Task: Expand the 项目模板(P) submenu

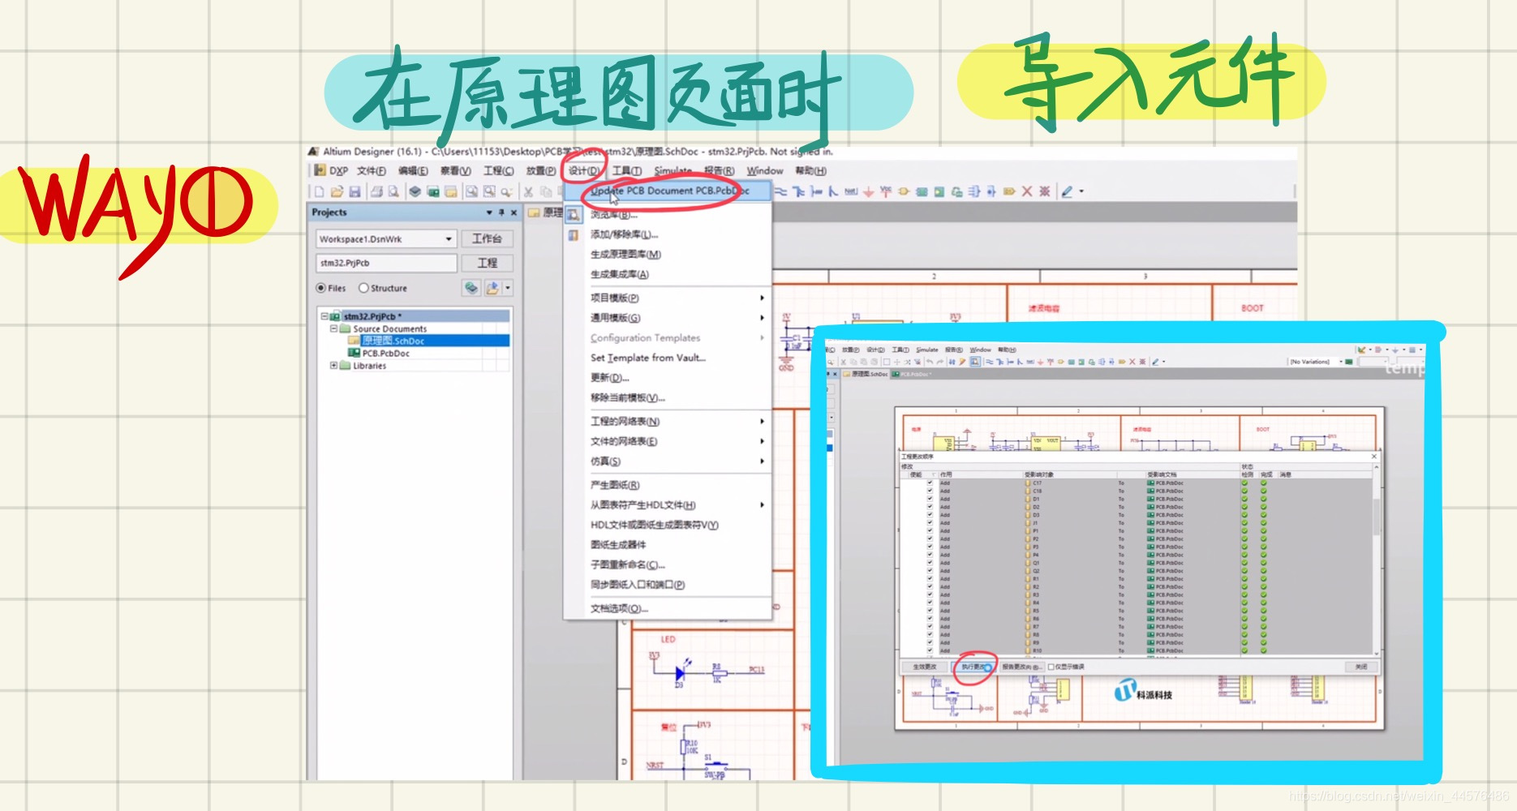Action: coord(762,298)
